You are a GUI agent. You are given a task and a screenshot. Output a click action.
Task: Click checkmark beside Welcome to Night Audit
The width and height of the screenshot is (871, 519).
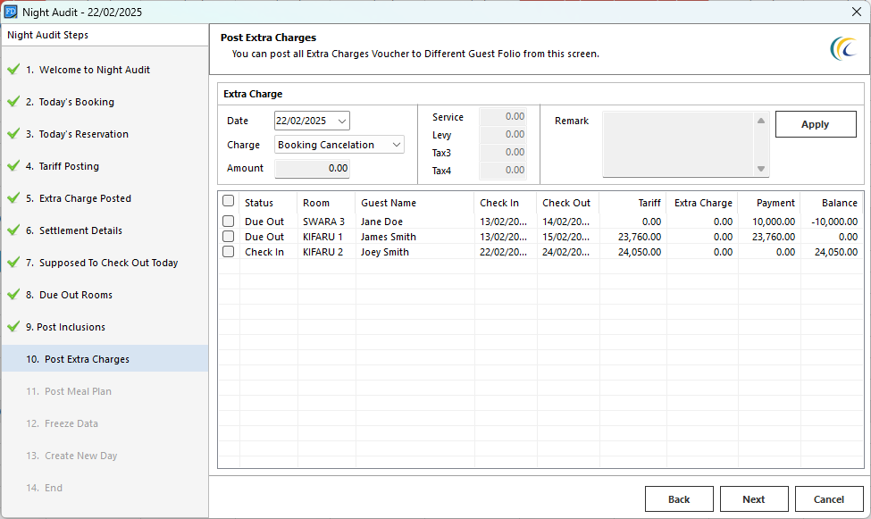(13, 70)
